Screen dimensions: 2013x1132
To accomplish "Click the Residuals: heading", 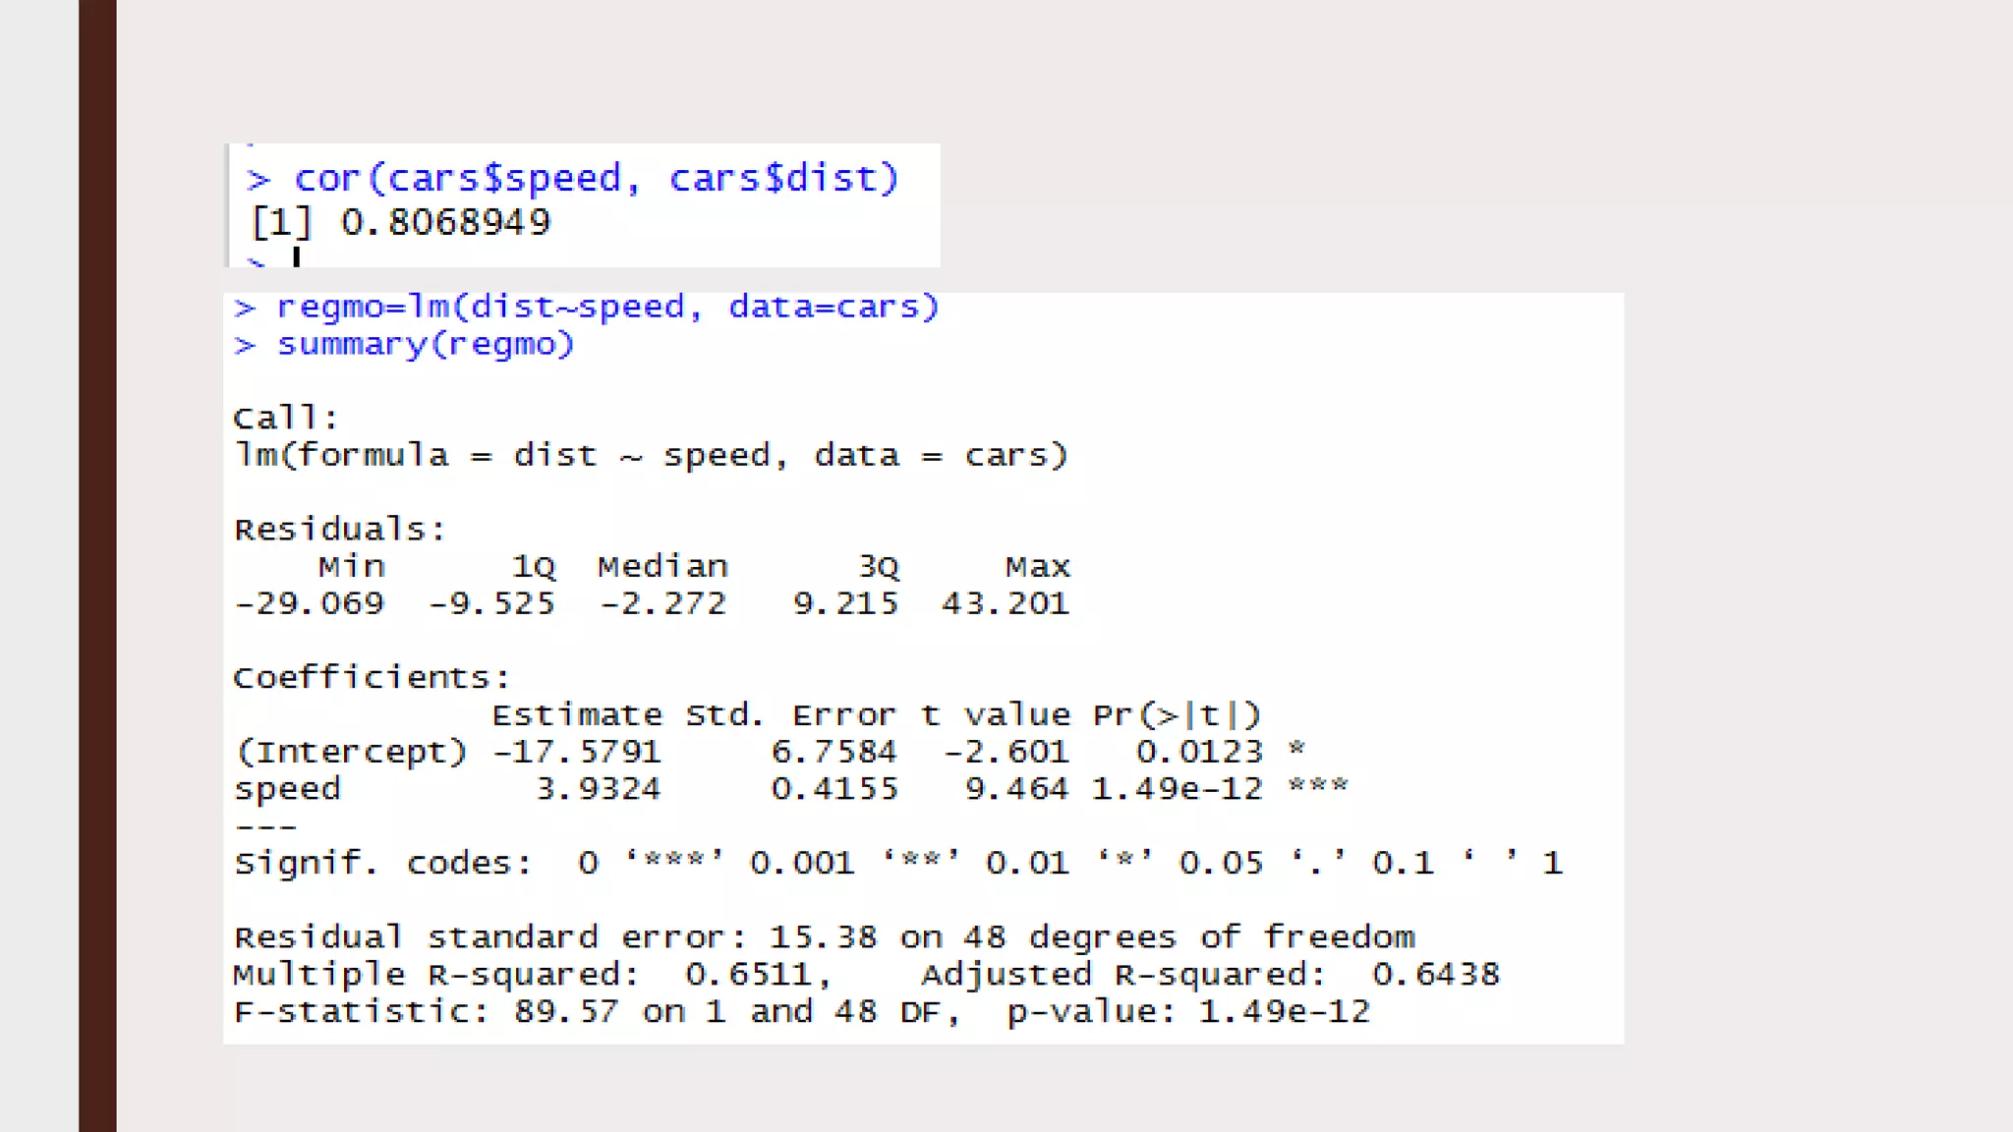I will pyautogui.click(x=340, y=529).
